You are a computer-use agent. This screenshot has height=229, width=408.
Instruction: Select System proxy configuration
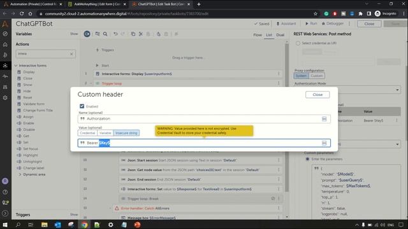pyautogui.click(x=301, y=76)
